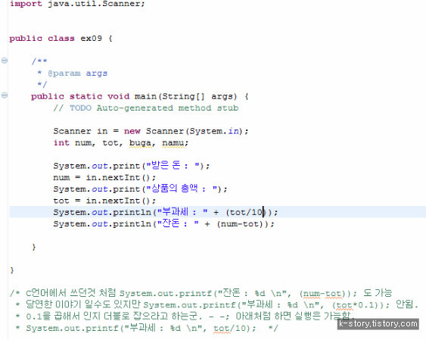This screenshot has width=426, height=340.
Task: Click the comment line containing tot*0.1
Action: coord(217,304)
